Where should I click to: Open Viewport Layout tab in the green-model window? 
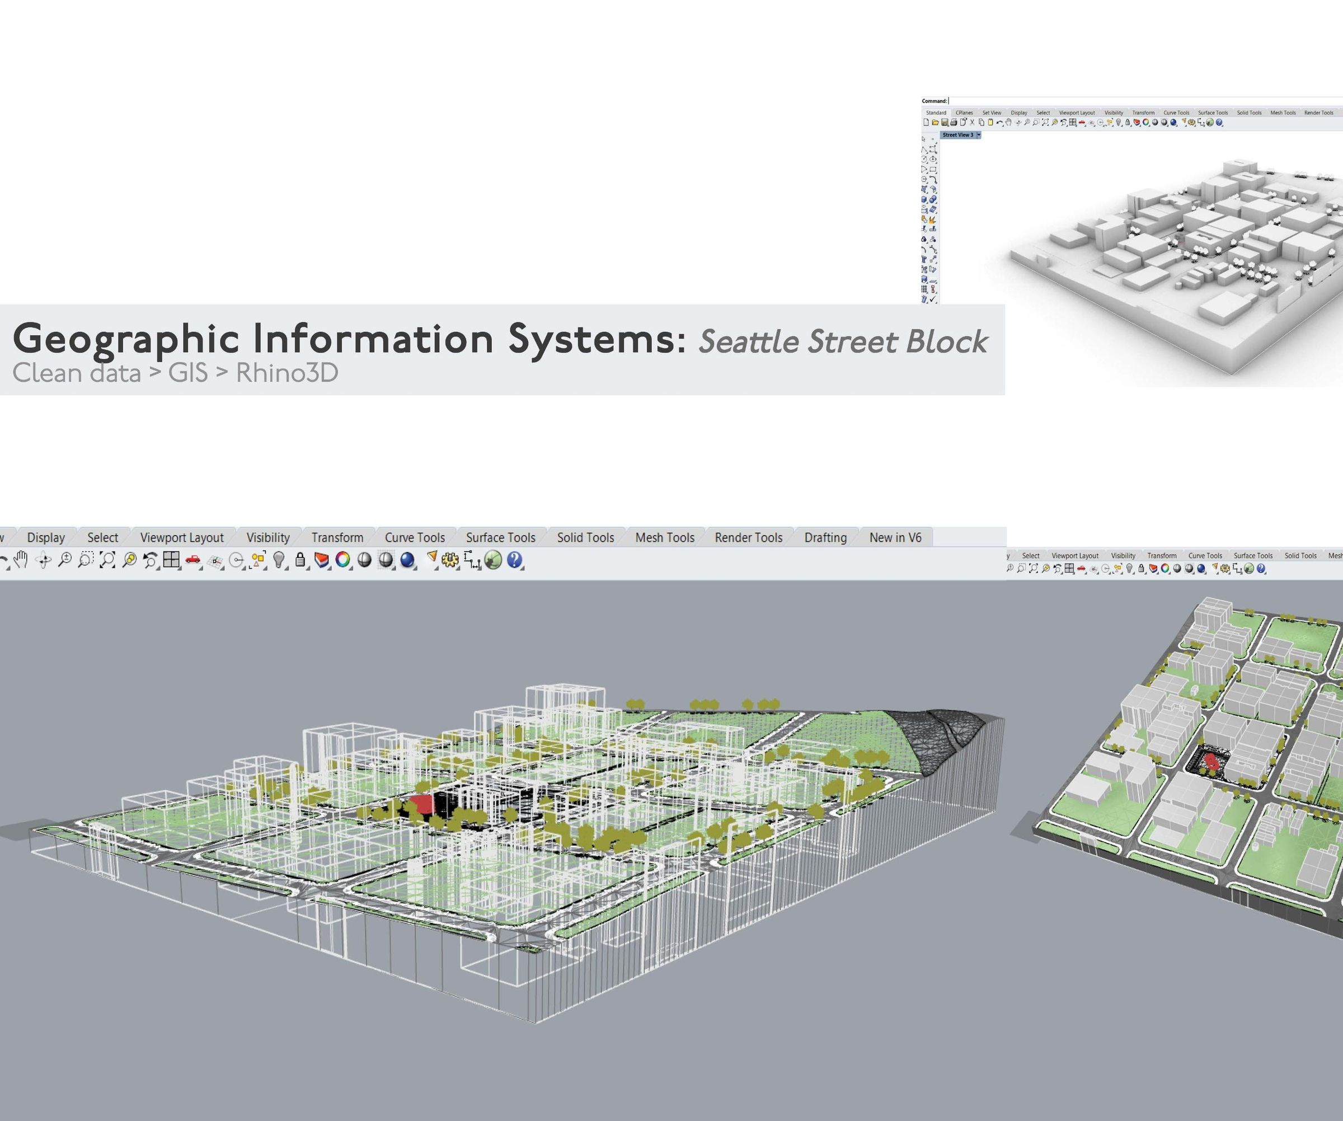click(x=1075, y=556)
